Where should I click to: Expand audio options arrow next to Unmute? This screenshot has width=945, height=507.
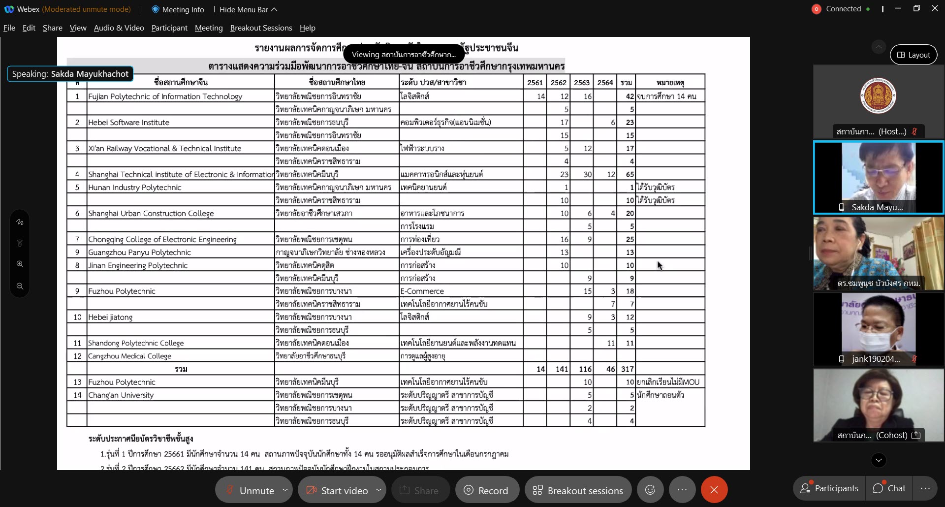(x=285, y=490)
